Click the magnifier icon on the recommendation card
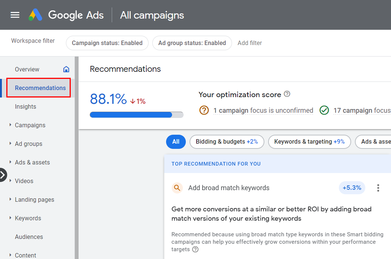391x259 pixels. coord(177,188)
